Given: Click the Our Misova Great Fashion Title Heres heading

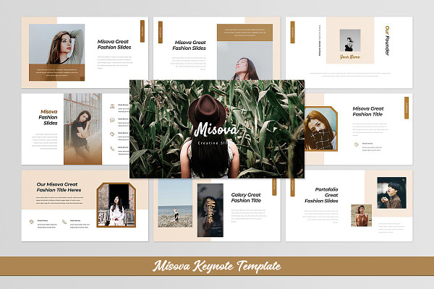Looking at the screenshot, I should pyautogui.click(x=59, y=187).
